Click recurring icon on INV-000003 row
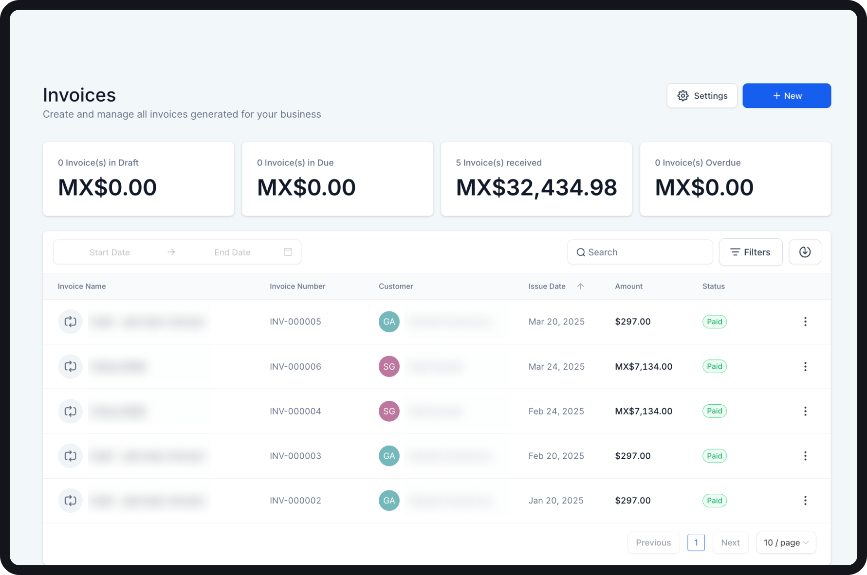Viewport: 867px width, 575px height. (x=71, y=456)
